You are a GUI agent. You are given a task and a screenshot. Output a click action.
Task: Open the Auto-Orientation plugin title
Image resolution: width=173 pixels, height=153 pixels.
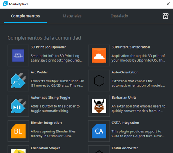[x=125, y=72]
